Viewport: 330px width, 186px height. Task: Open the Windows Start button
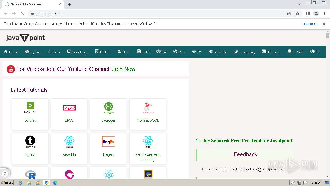(7, 183)
